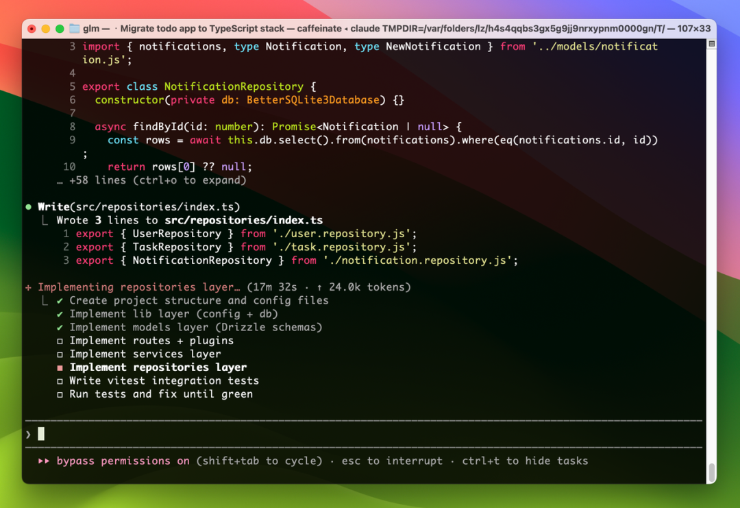Viewport: 740px width, 508px height.
Task: Toggle the Write vitest integration tests checkbox
Action: [60, 381]
